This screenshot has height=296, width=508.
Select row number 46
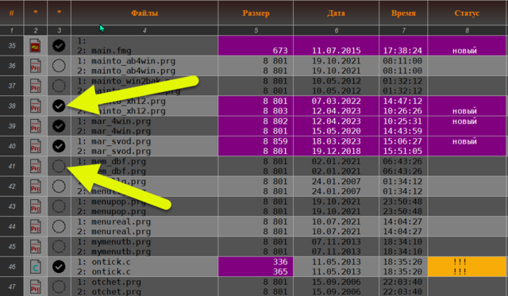(x=12, y=267)
